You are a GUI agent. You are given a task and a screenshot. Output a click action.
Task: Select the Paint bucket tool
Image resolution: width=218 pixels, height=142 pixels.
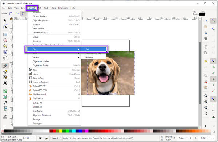click(5, 108)
